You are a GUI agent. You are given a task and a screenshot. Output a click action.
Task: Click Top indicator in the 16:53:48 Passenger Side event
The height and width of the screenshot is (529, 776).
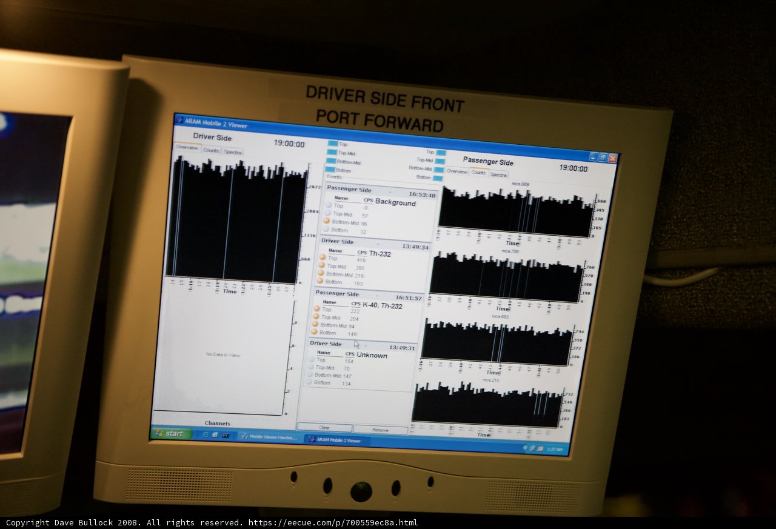[x=328, y=205]
